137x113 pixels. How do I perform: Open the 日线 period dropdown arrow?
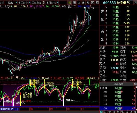click(16, 2)
